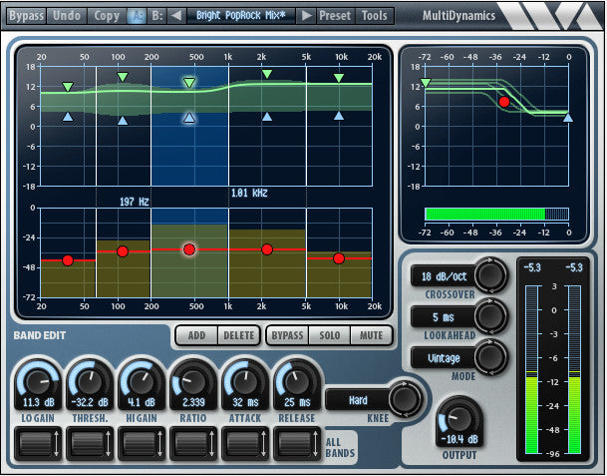Click the Lookahead knob
This screenshot has height=476, width=607.
(x=489, y=316)
